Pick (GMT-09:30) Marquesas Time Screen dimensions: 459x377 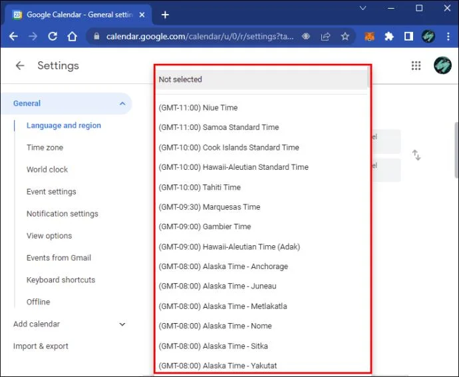click(x=261, y=207)
